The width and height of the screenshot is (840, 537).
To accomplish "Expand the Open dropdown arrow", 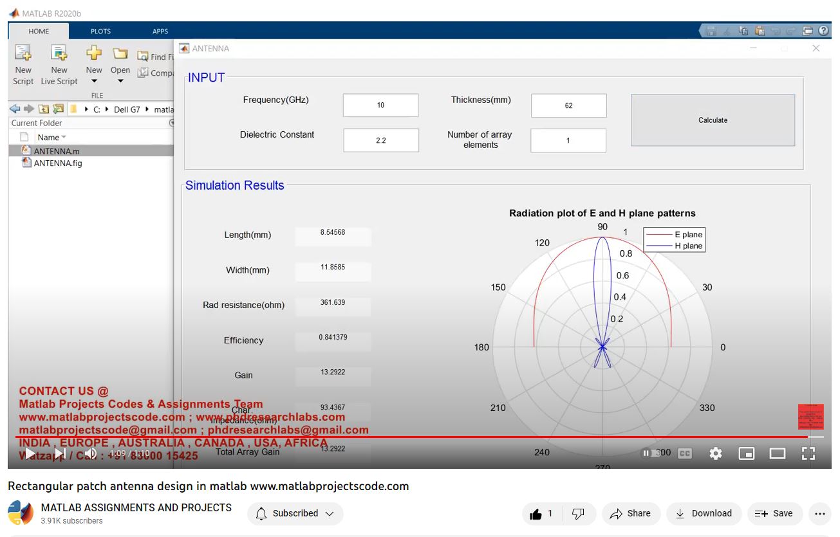I will coord(120,82).
